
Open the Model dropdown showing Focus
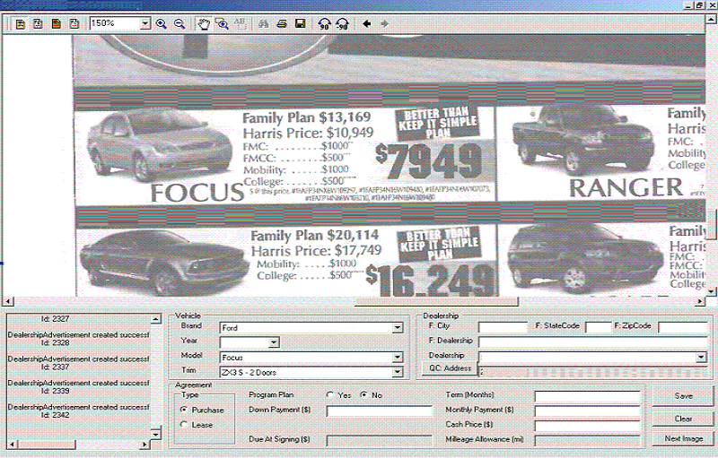tap(397, 358)
